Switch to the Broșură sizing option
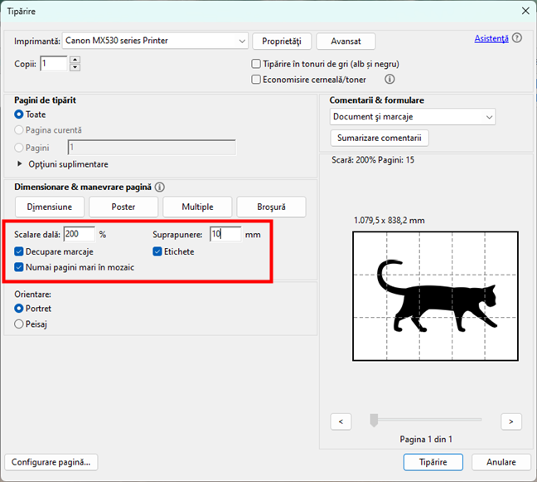The height and width of the screenshot is (482, 537). (271, 207)
